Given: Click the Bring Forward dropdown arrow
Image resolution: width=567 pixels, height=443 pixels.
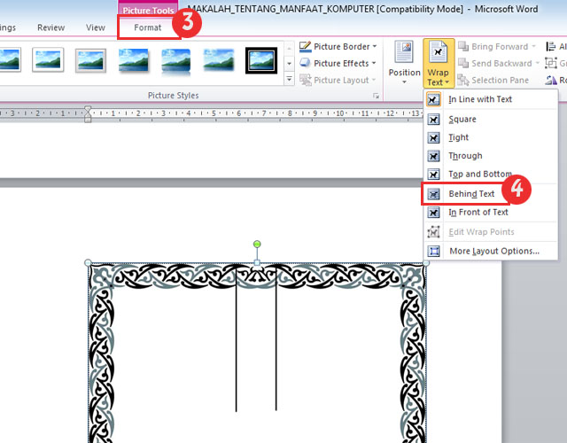Looking at the screenshot, I should [x=533, y=47].
